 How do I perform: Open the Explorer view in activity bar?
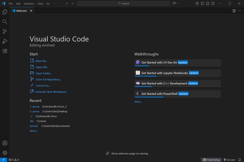[x=5, y=12]
